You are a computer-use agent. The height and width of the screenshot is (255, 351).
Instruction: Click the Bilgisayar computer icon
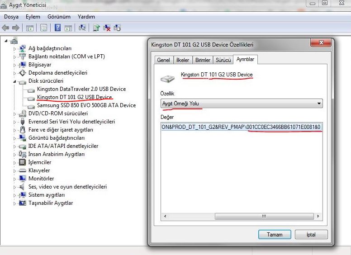coord(22,65)
